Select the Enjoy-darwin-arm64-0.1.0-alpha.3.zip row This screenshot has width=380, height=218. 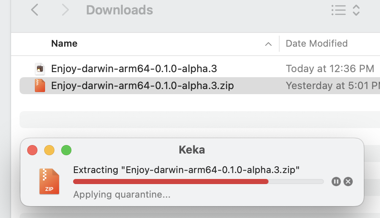[x=142, y=86]
